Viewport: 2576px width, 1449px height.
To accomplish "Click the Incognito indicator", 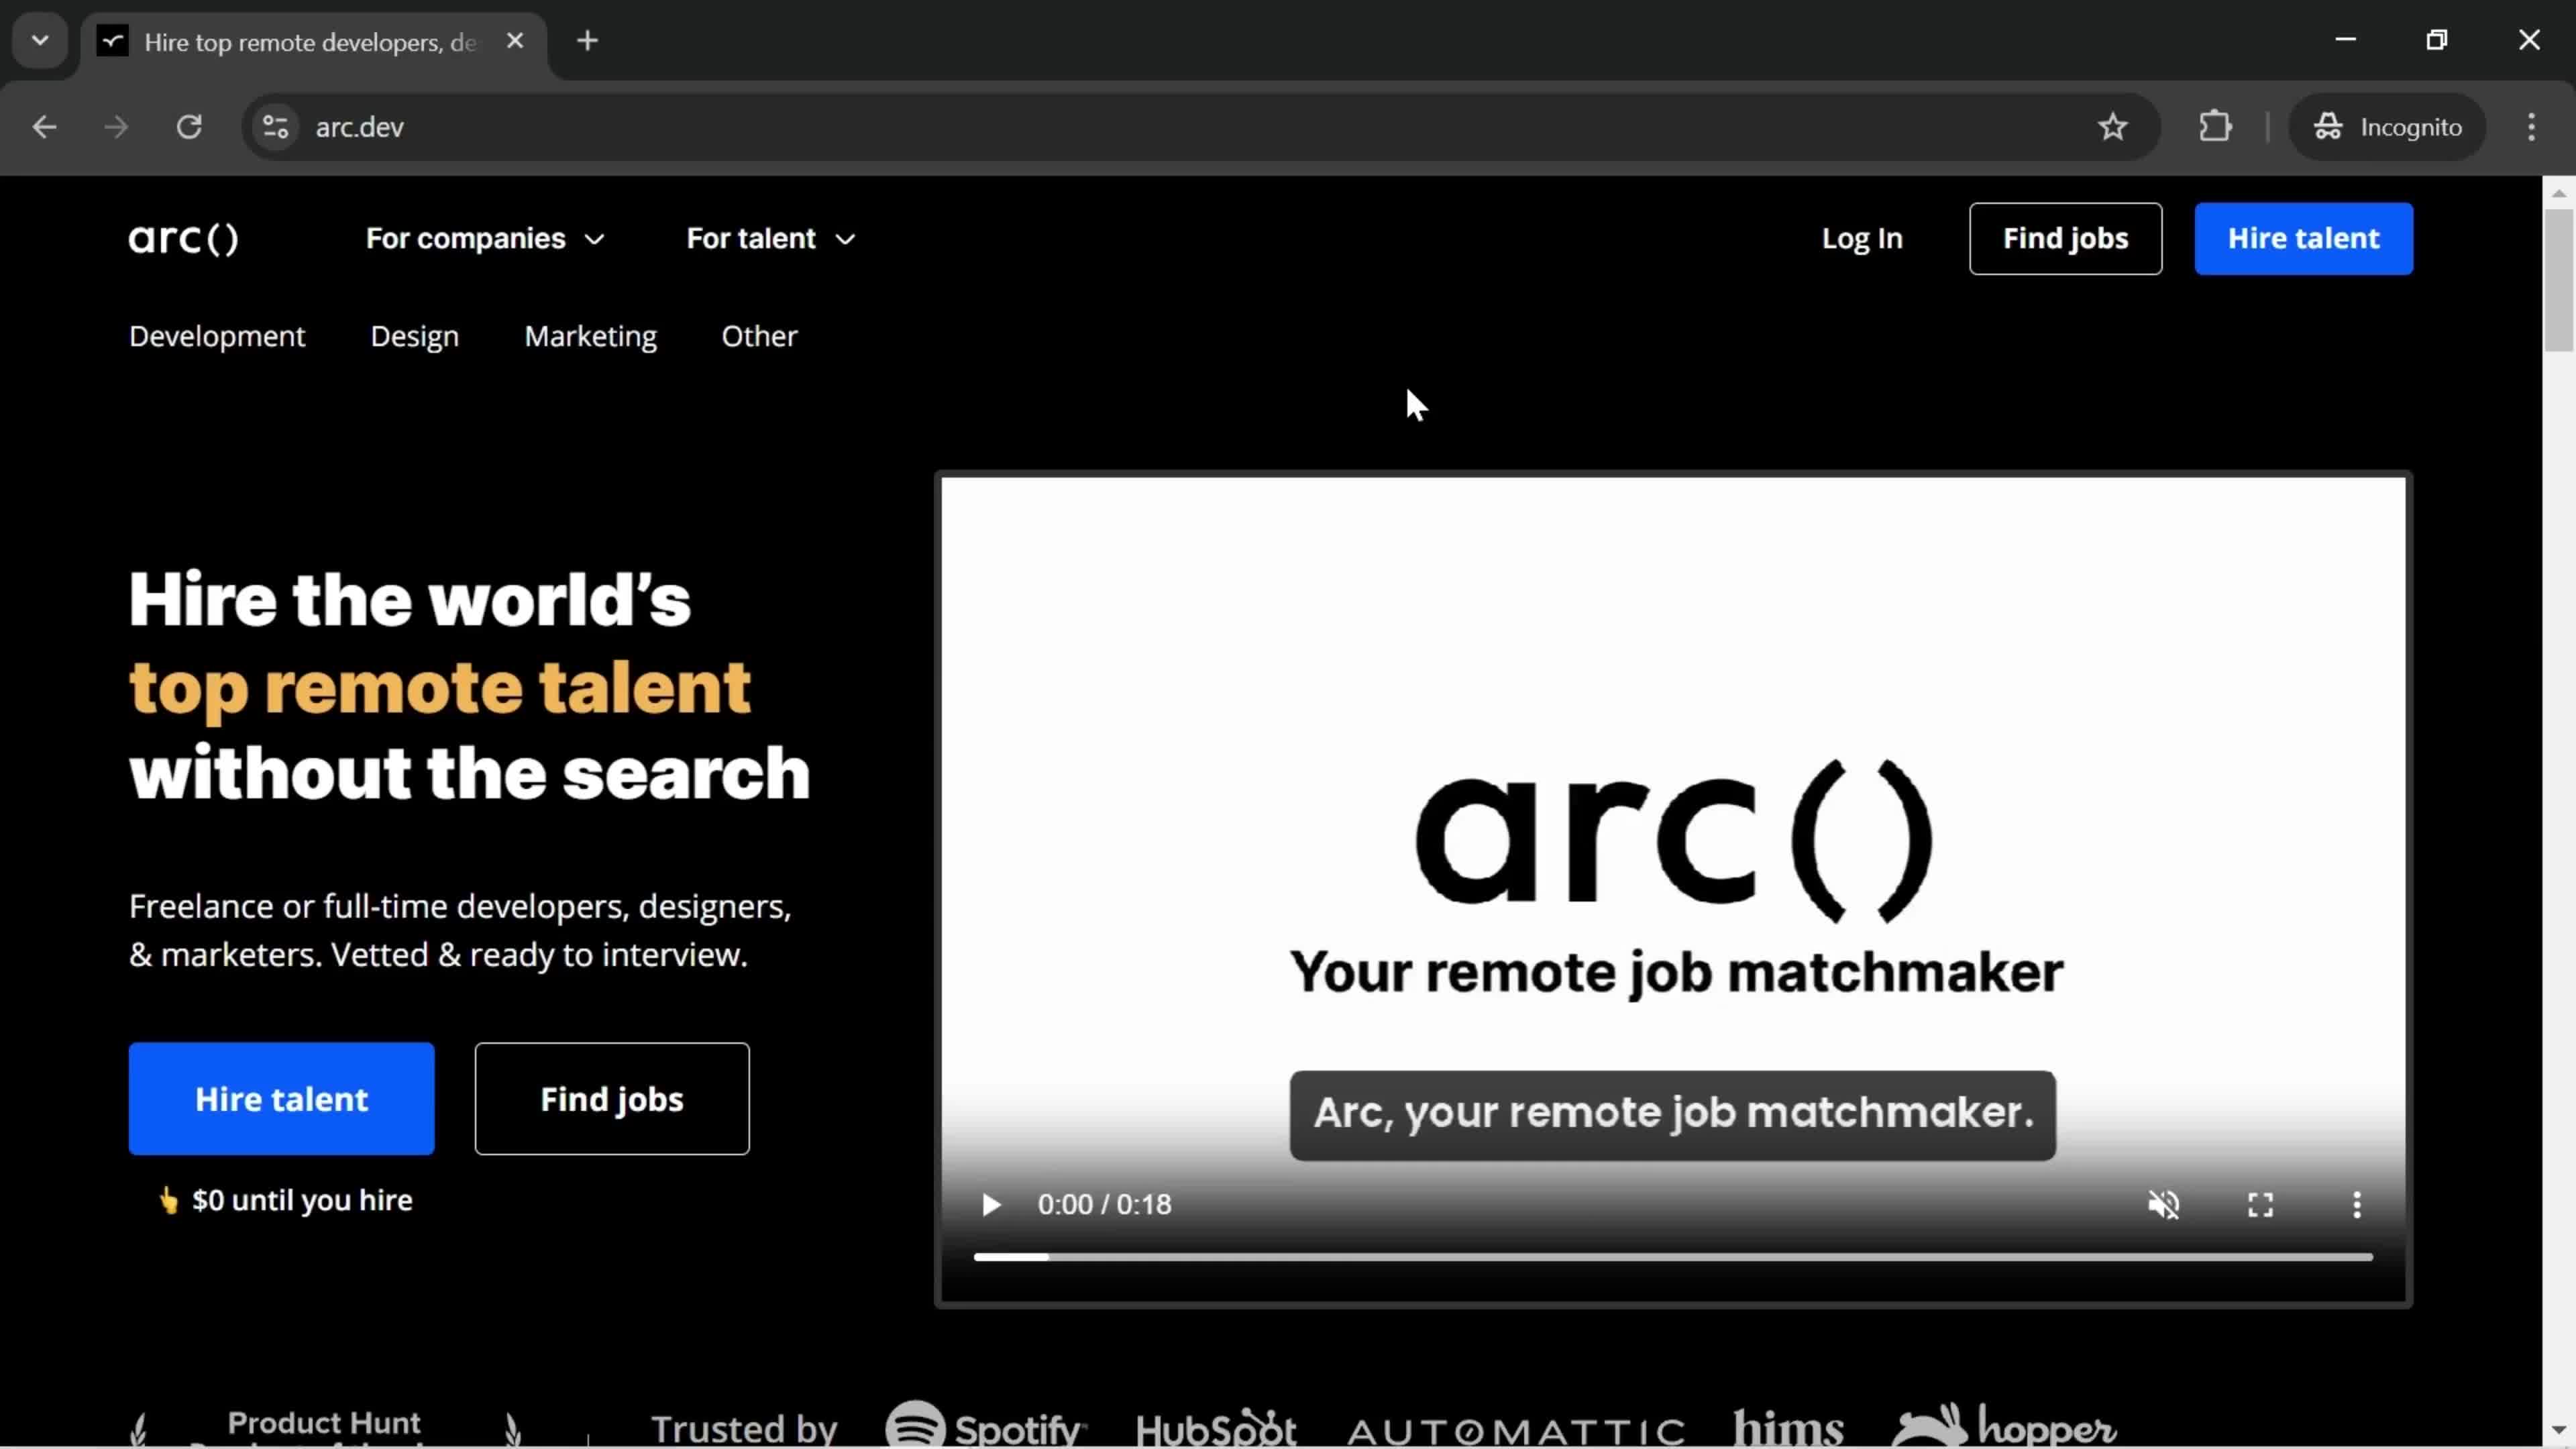I will (2386, 127).
